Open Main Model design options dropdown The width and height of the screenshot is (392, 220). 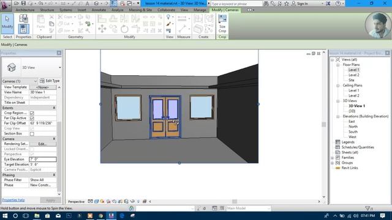click(x=248, y=208)
